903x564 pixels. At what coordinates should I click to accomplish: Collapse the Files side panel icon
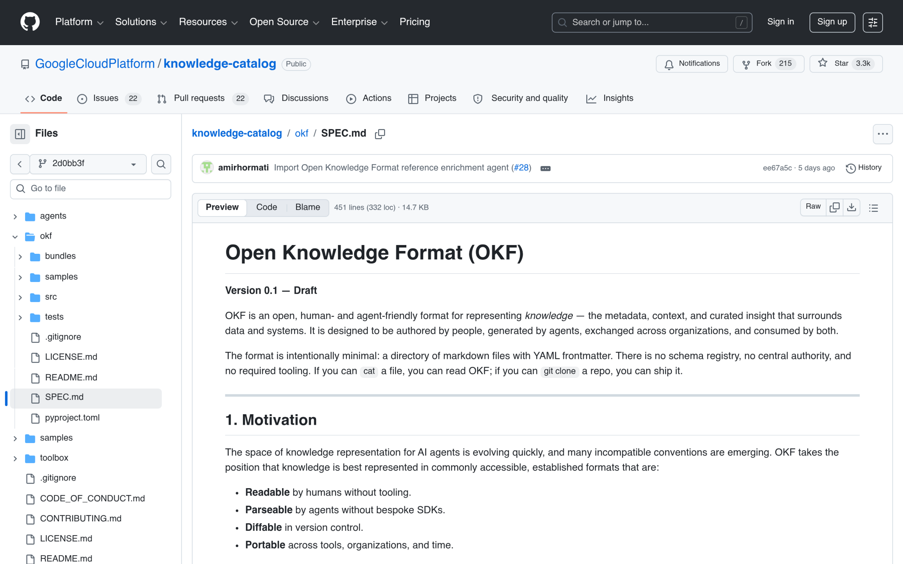(x=20, y=134)
